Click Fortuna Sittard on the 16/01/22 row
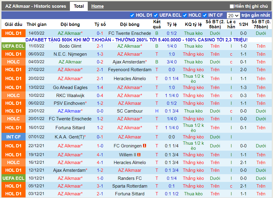This screenshot has width=273, height=198. 70,128
